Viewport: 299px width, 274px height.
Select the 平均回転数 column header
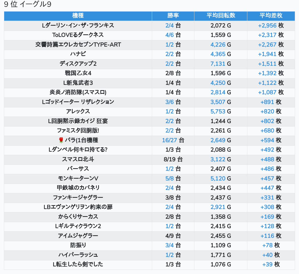[221, 16]
